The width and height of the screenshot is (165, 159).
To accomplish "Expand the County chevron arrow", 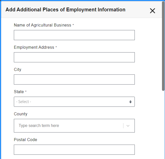I will coord(128,126).
